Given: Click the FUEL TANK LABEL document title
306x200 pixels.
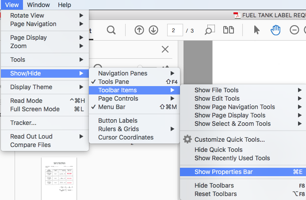Looking at the screenshot, I should click(274, 15).
